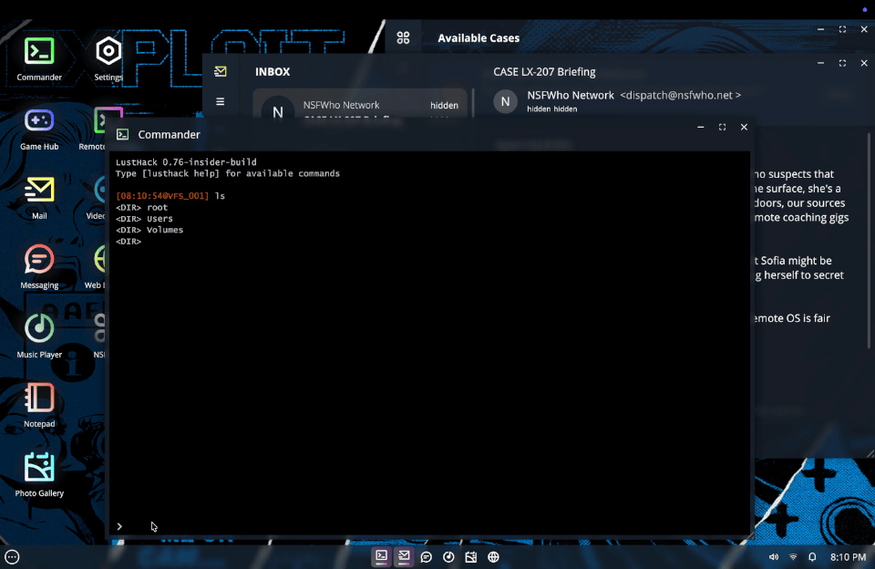This screenshot has width=875, height=569.
Task: Select the NSFWho Network email in the inbox
Action: point(360,106)
